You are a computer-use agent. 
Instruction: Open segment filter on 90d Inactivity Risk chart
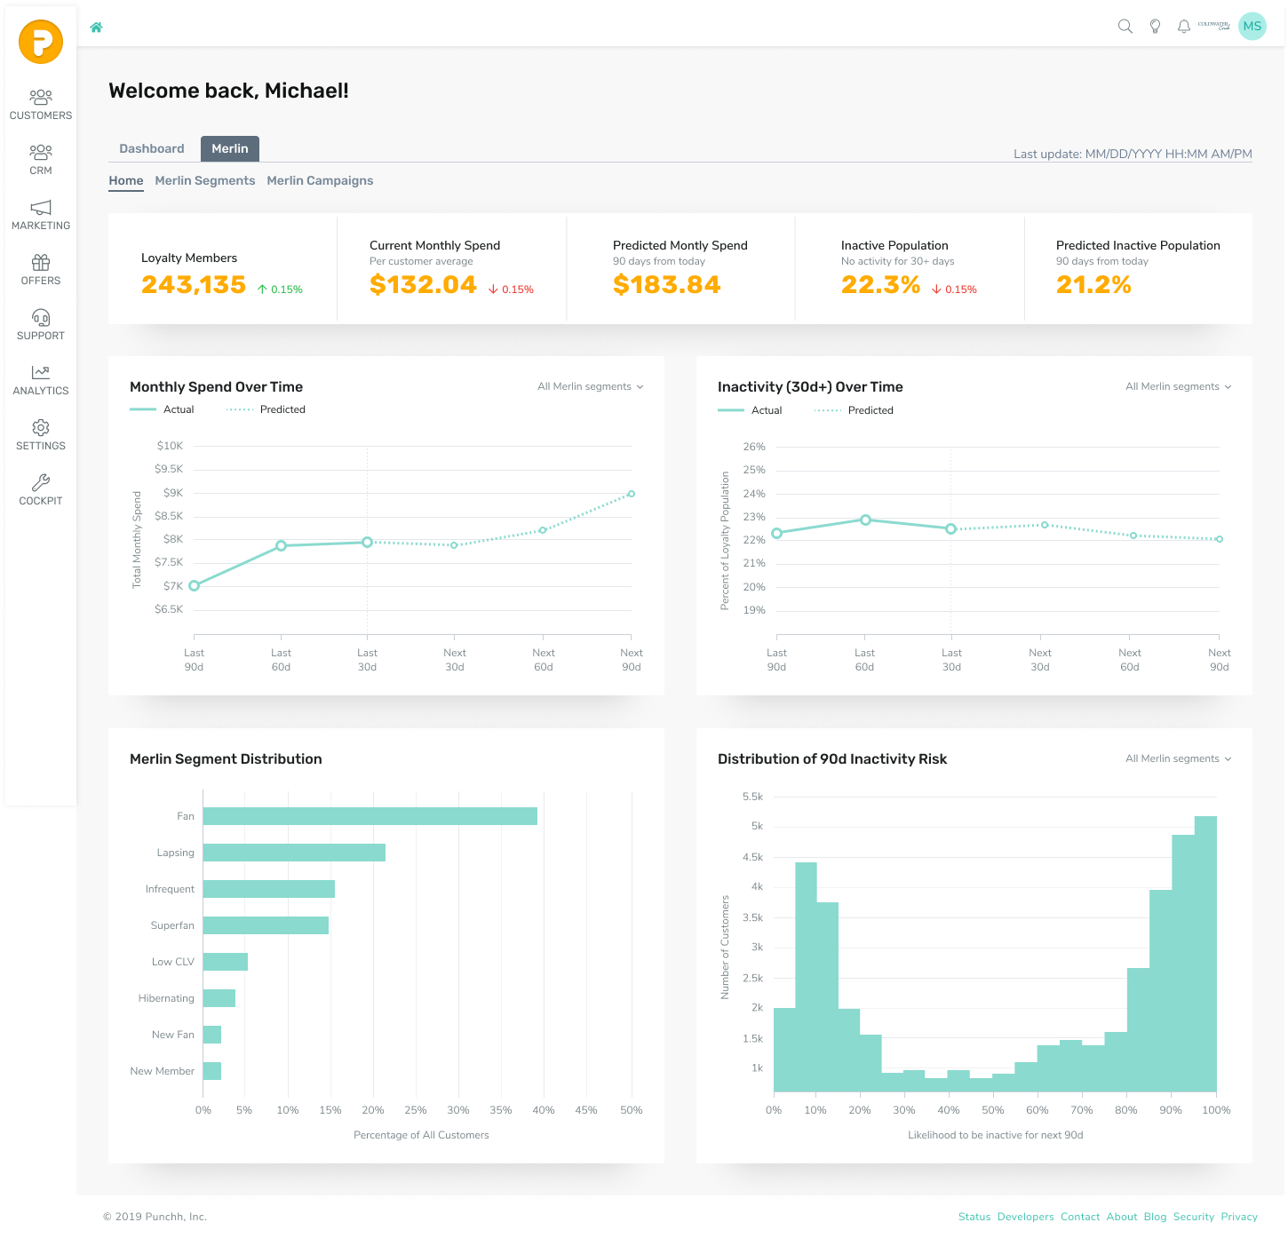click(x=1177, y=758)
